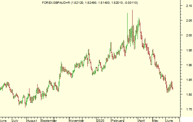
Task: Click the tallest red spike bar near 2.08
Action: [133, 26]
